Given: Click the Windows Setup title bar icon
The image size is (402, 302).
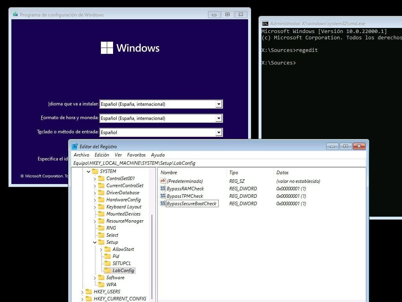Looking at the screenshot, I should point(15,14).
